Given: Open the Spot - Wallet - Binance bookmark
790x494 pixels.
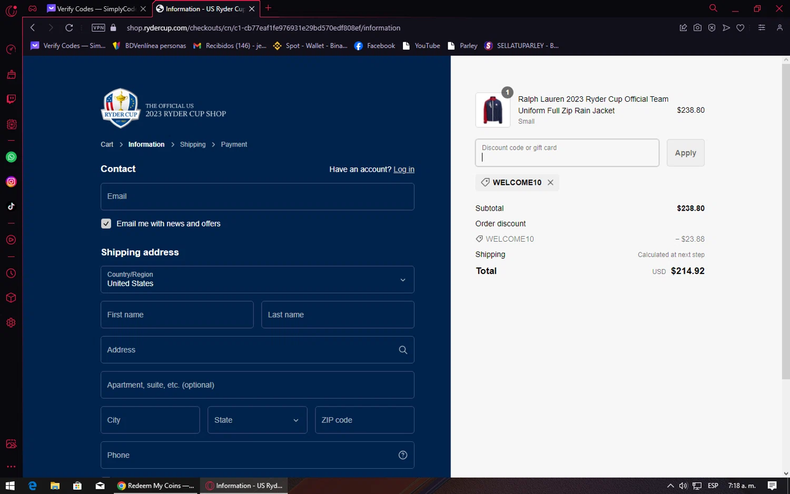Looking at the screenshot, I should tap(310, 46).
